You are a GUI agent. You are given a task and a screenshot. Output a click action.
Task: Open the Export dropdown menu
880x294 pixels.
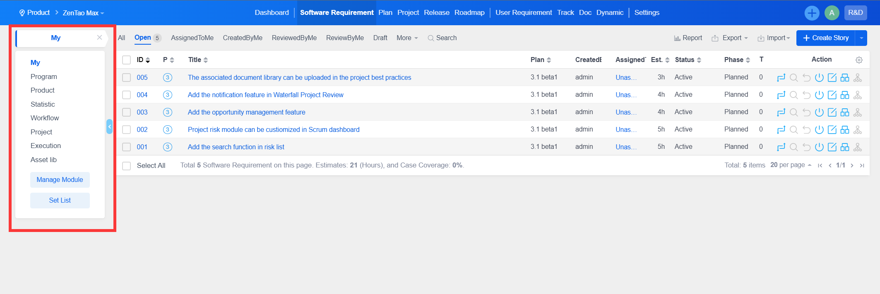(x=730, y=38)
